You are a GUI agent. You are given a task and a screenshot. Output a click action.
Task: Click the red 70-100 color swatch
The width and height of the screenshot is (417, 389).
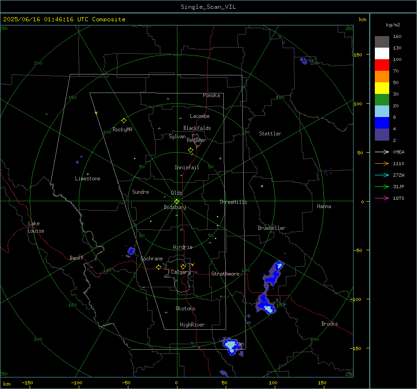382,65
